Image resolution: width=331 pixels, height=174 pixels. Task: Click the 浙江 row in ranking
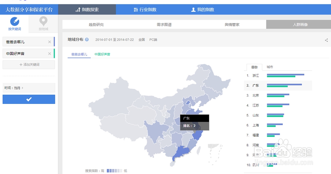(278, 75)
